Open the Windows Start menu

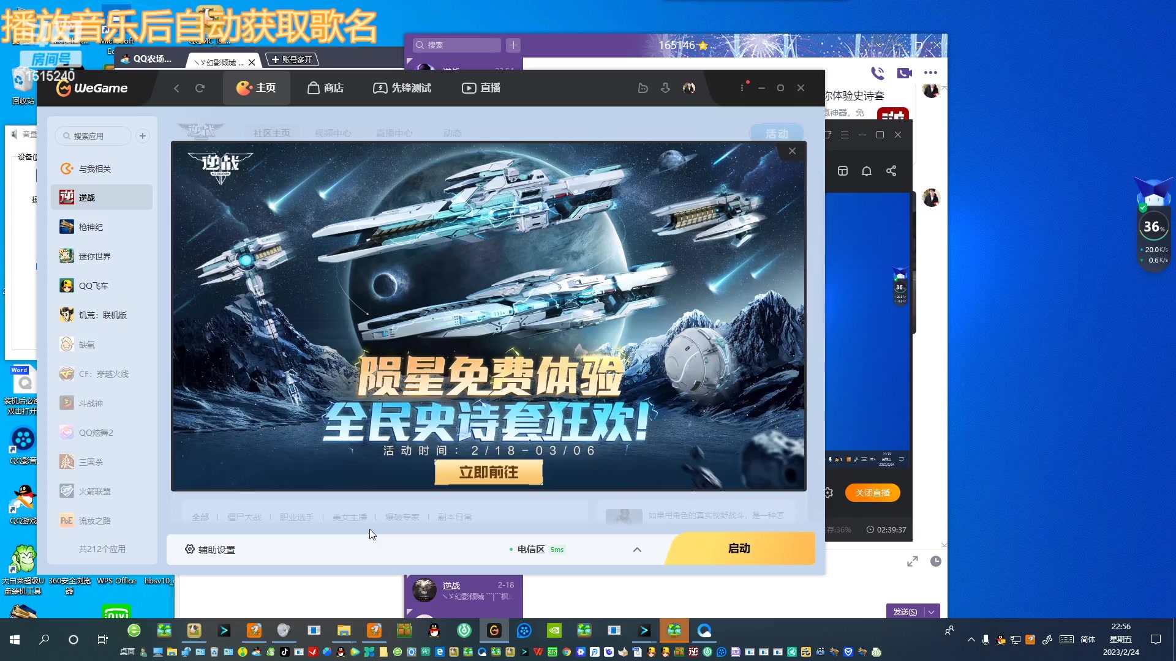click(15, 640)
